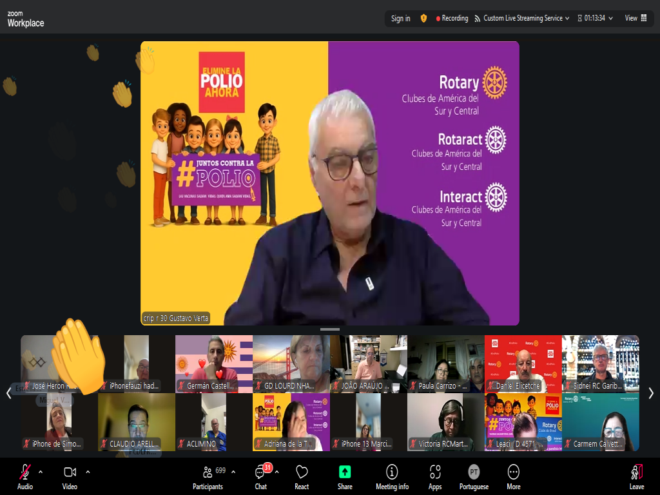Open the View layout menu
The height and width of the screenshot is (495, 660).
(x=635, y=18)
